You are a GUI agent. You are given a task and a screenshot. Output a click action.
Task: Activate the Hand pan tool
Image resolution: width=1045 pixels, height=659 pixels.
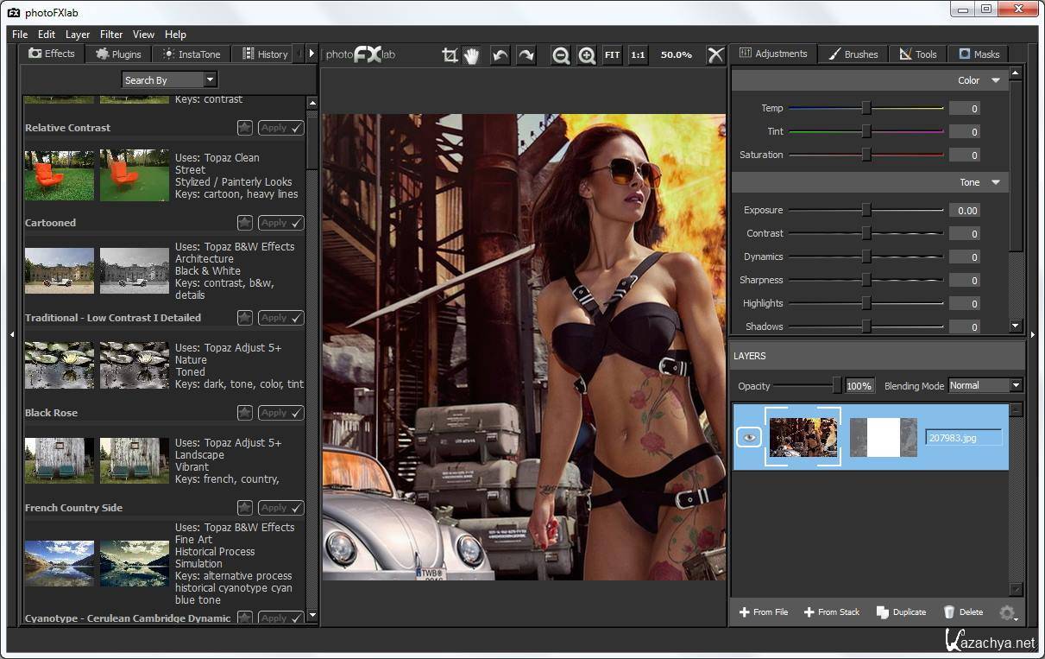click(471, 55)
